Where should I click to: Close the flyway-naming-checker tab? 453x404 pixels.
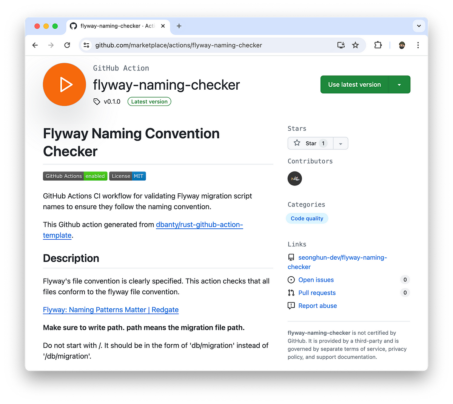pos(163,26)
